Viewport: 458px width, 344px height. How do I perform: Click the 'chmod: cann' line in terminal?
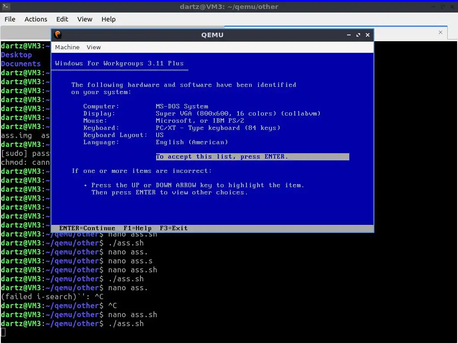(x=25, y=162)
